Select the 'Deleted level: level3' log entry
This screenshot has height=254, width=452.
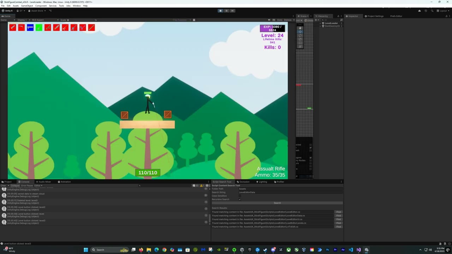(105, 201)
